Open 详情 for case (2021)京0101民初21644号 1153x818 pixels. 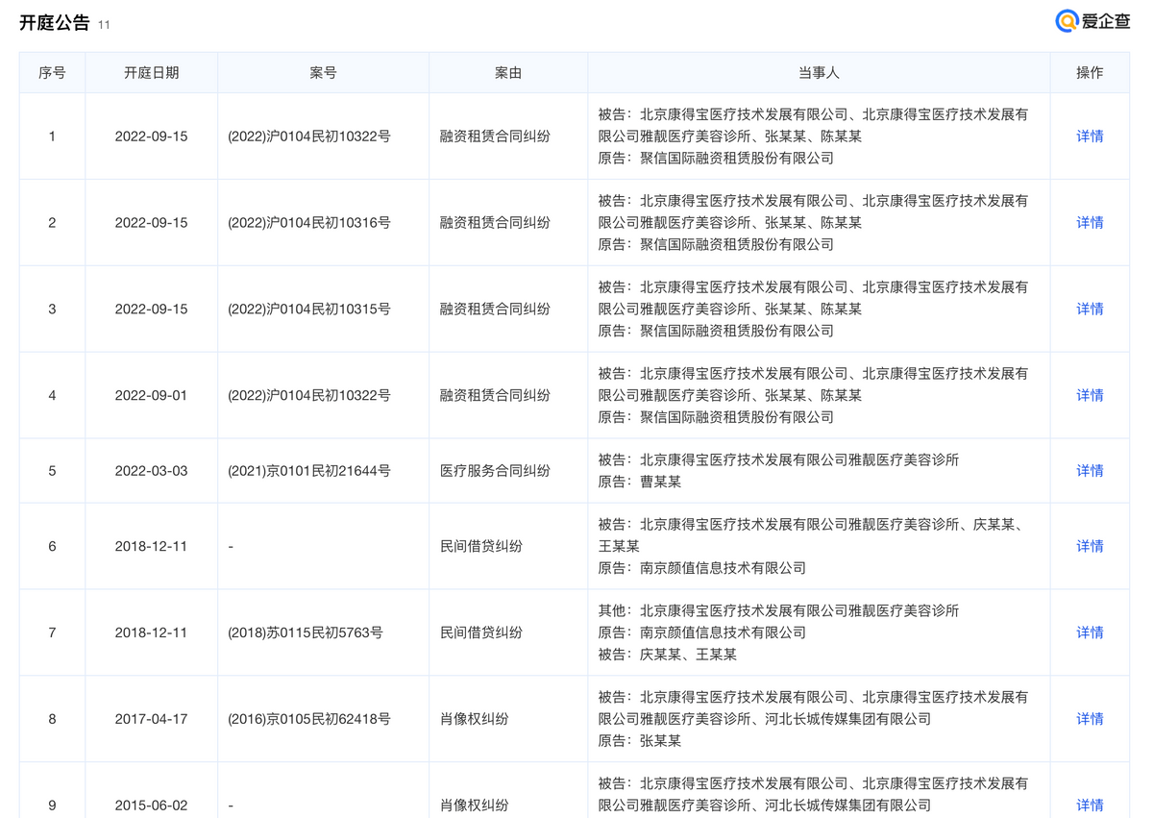click(x=1089, y=470)
